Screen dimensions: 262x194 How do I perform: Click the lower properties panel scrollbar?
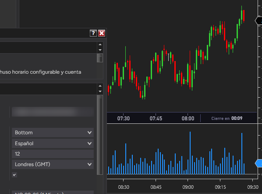tap(100, 135)
